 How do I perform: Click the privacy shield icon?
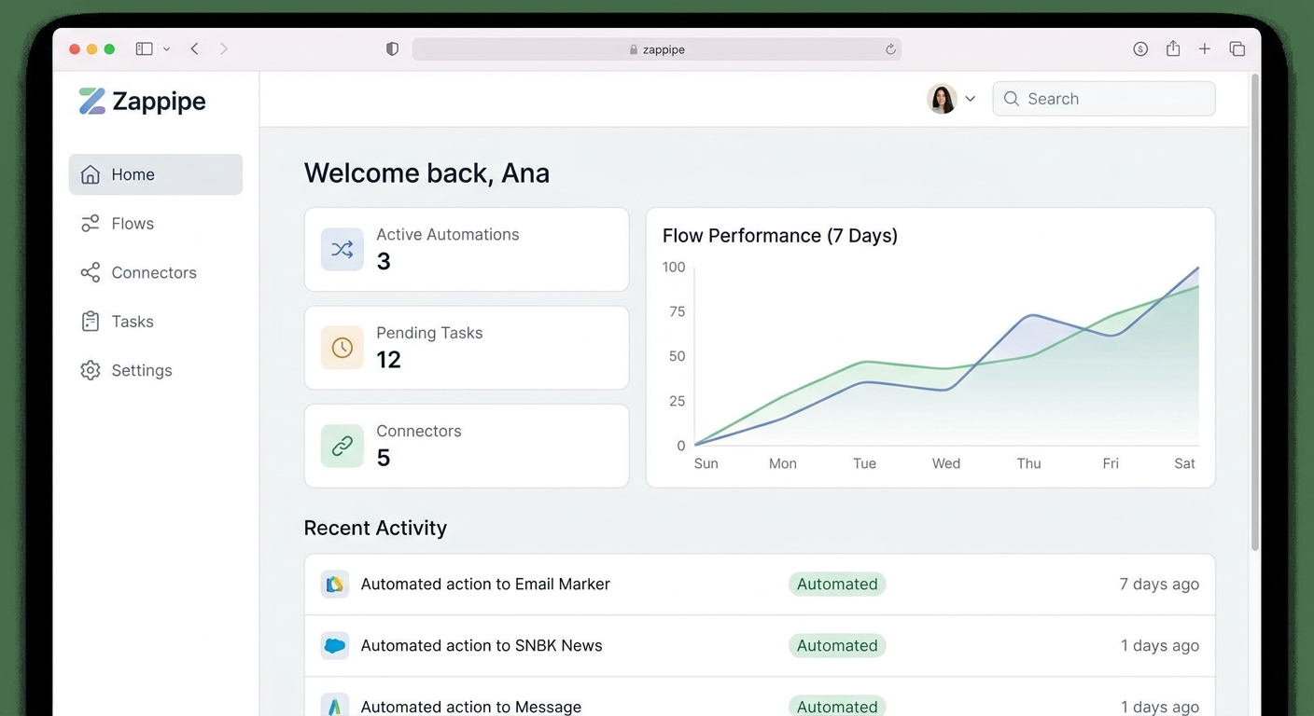point(392,48)
